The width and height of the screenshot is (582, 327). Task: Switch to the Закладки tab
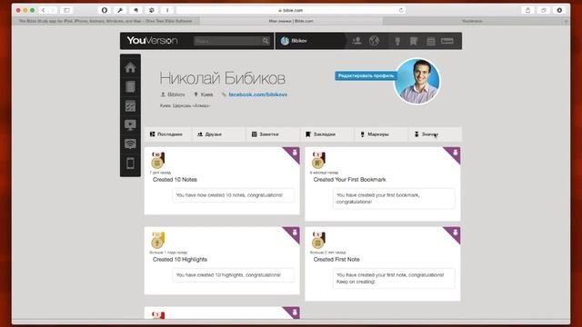pyautogui.click(x=326, y=134)
